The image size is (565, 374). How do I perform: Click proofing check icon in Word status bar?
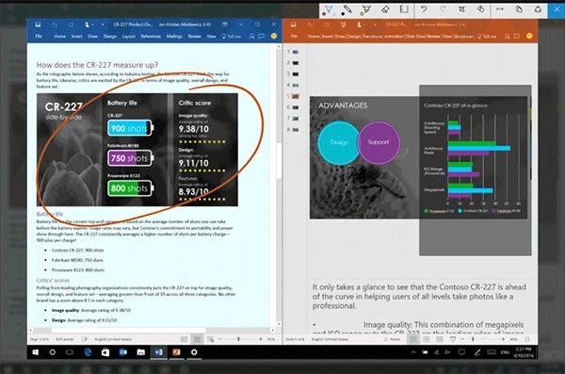click(85, 339)
